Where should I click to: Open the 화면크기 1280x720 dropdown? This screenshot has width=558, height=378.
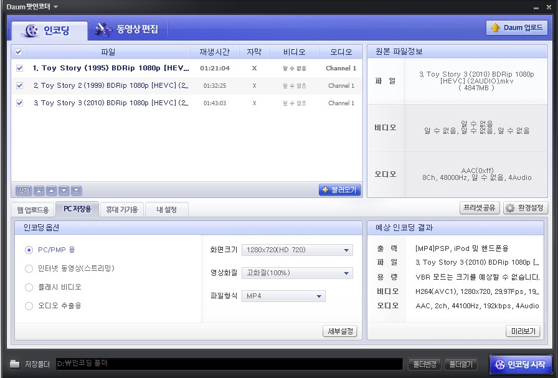[x=297, y=250]
